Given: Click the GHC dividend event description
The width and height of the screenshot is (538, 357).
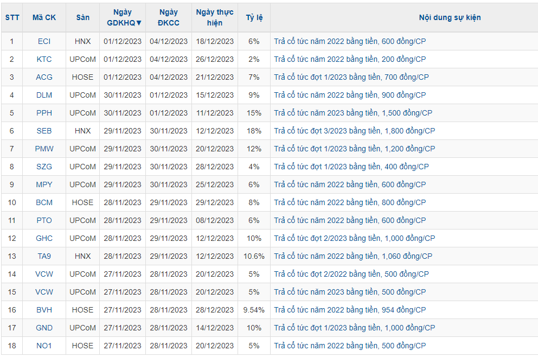Looking at the screenshot, I should (x=354, y=238).
